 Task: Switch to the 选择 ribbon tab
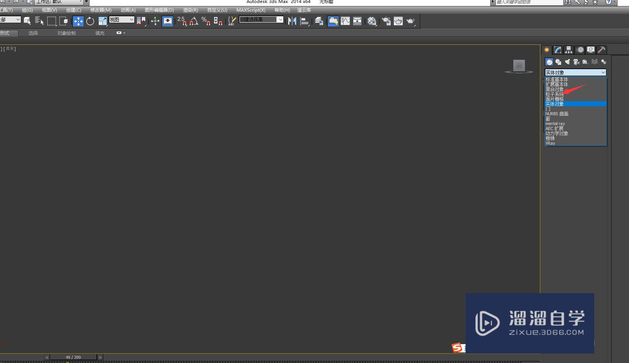[33, 33]
